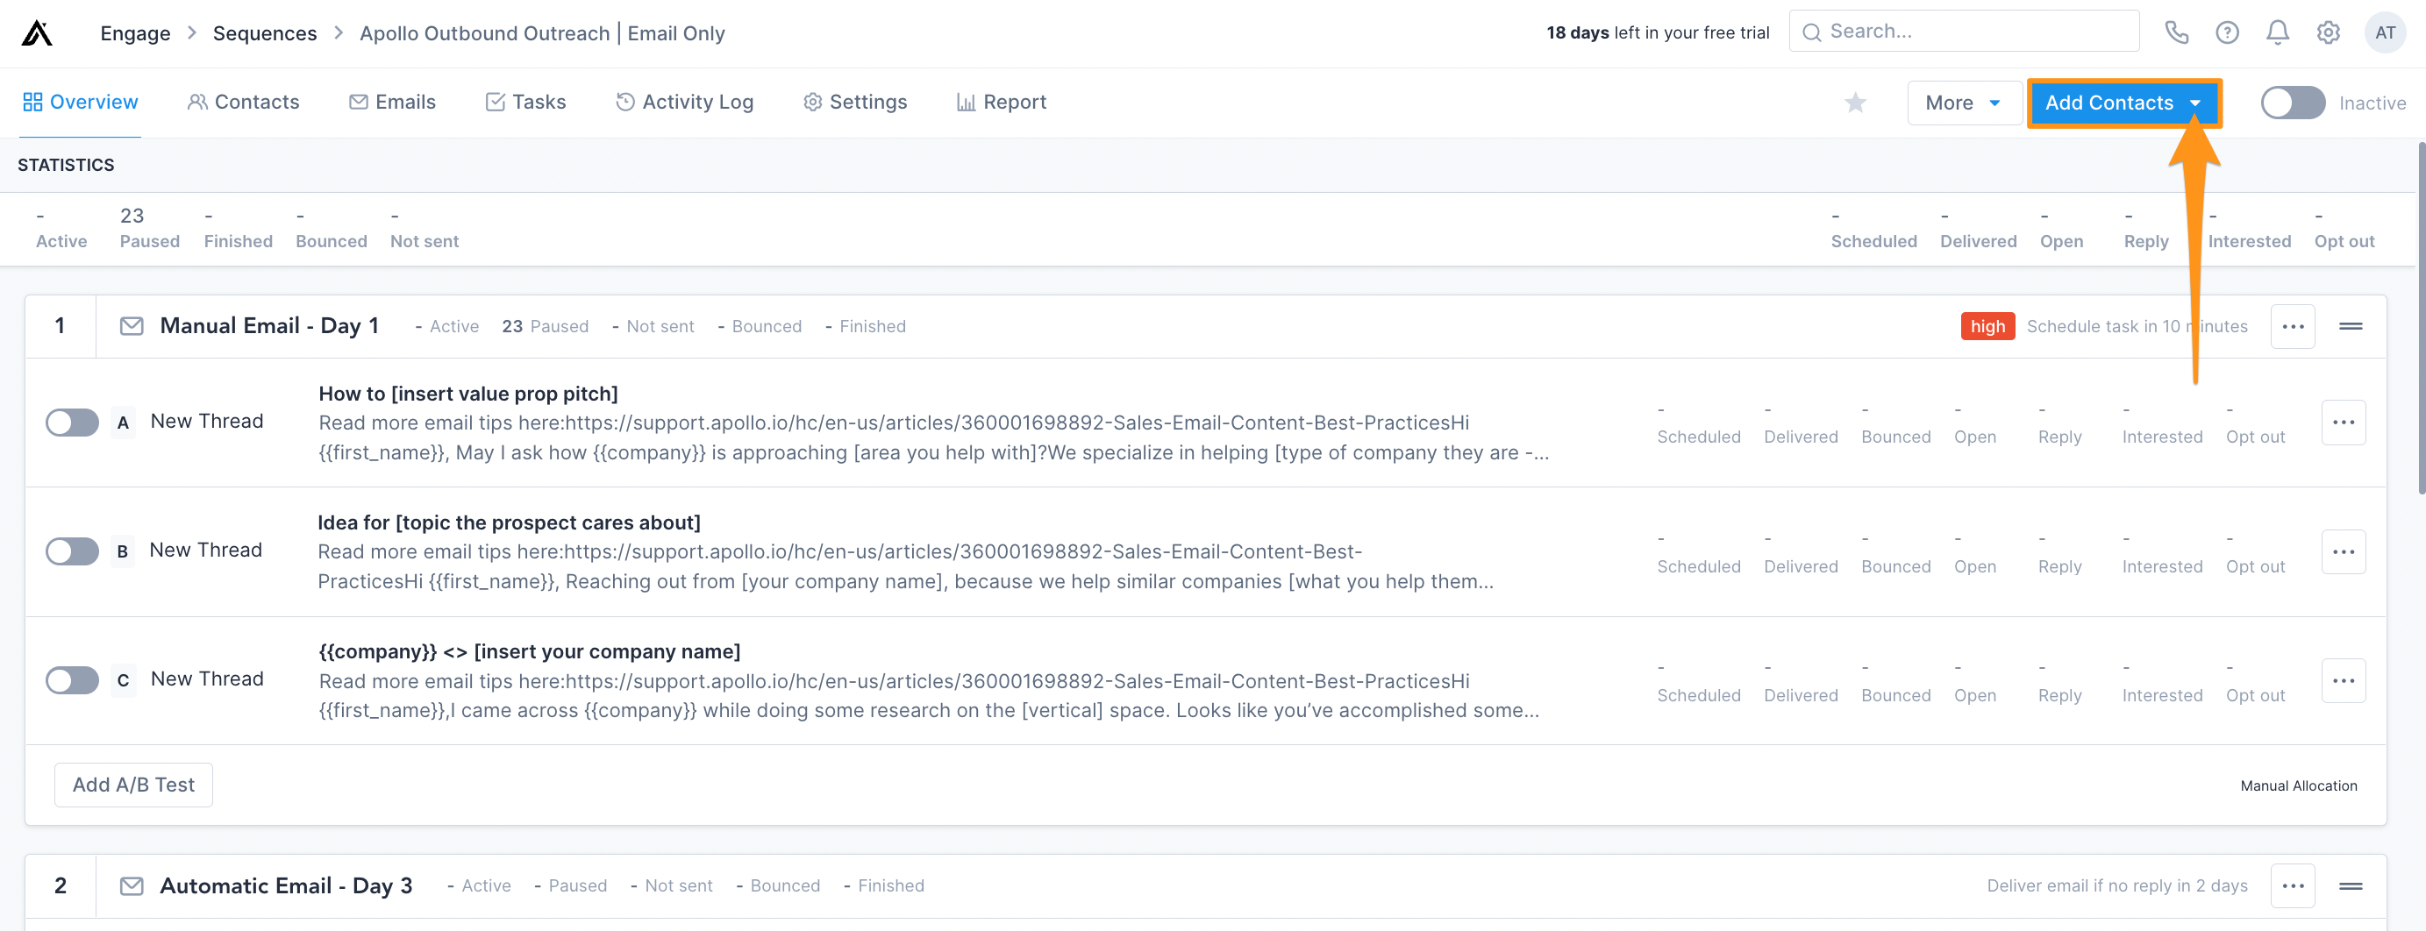The image size is (2426, 931).
Task: Click the STATISTICS section heading
Action: [x=66, y=165]
